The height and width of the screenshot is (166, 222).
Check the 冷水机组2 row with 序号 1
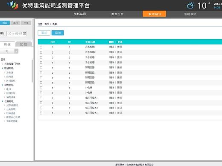pos(41,63)
